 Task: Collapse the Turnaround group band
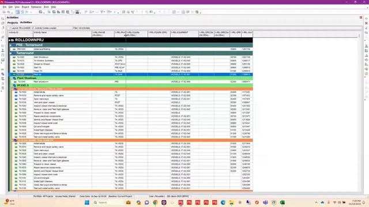pyautogui.click(x=10, y=53)
